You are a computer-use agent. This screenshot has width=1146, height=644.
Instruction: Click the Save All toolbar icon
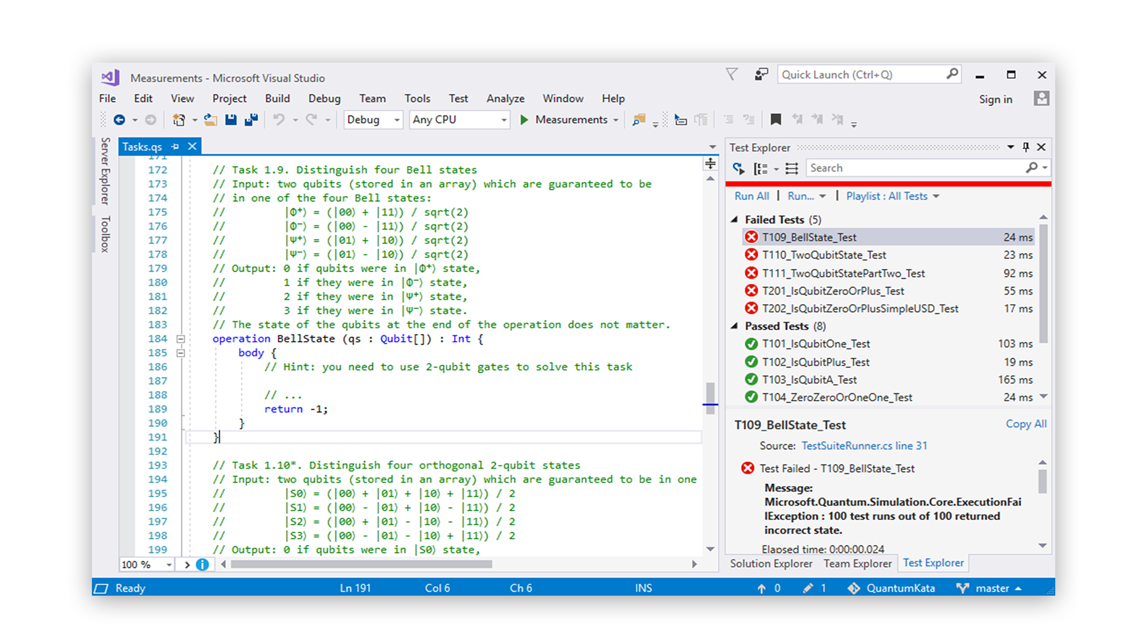[251, 120]
